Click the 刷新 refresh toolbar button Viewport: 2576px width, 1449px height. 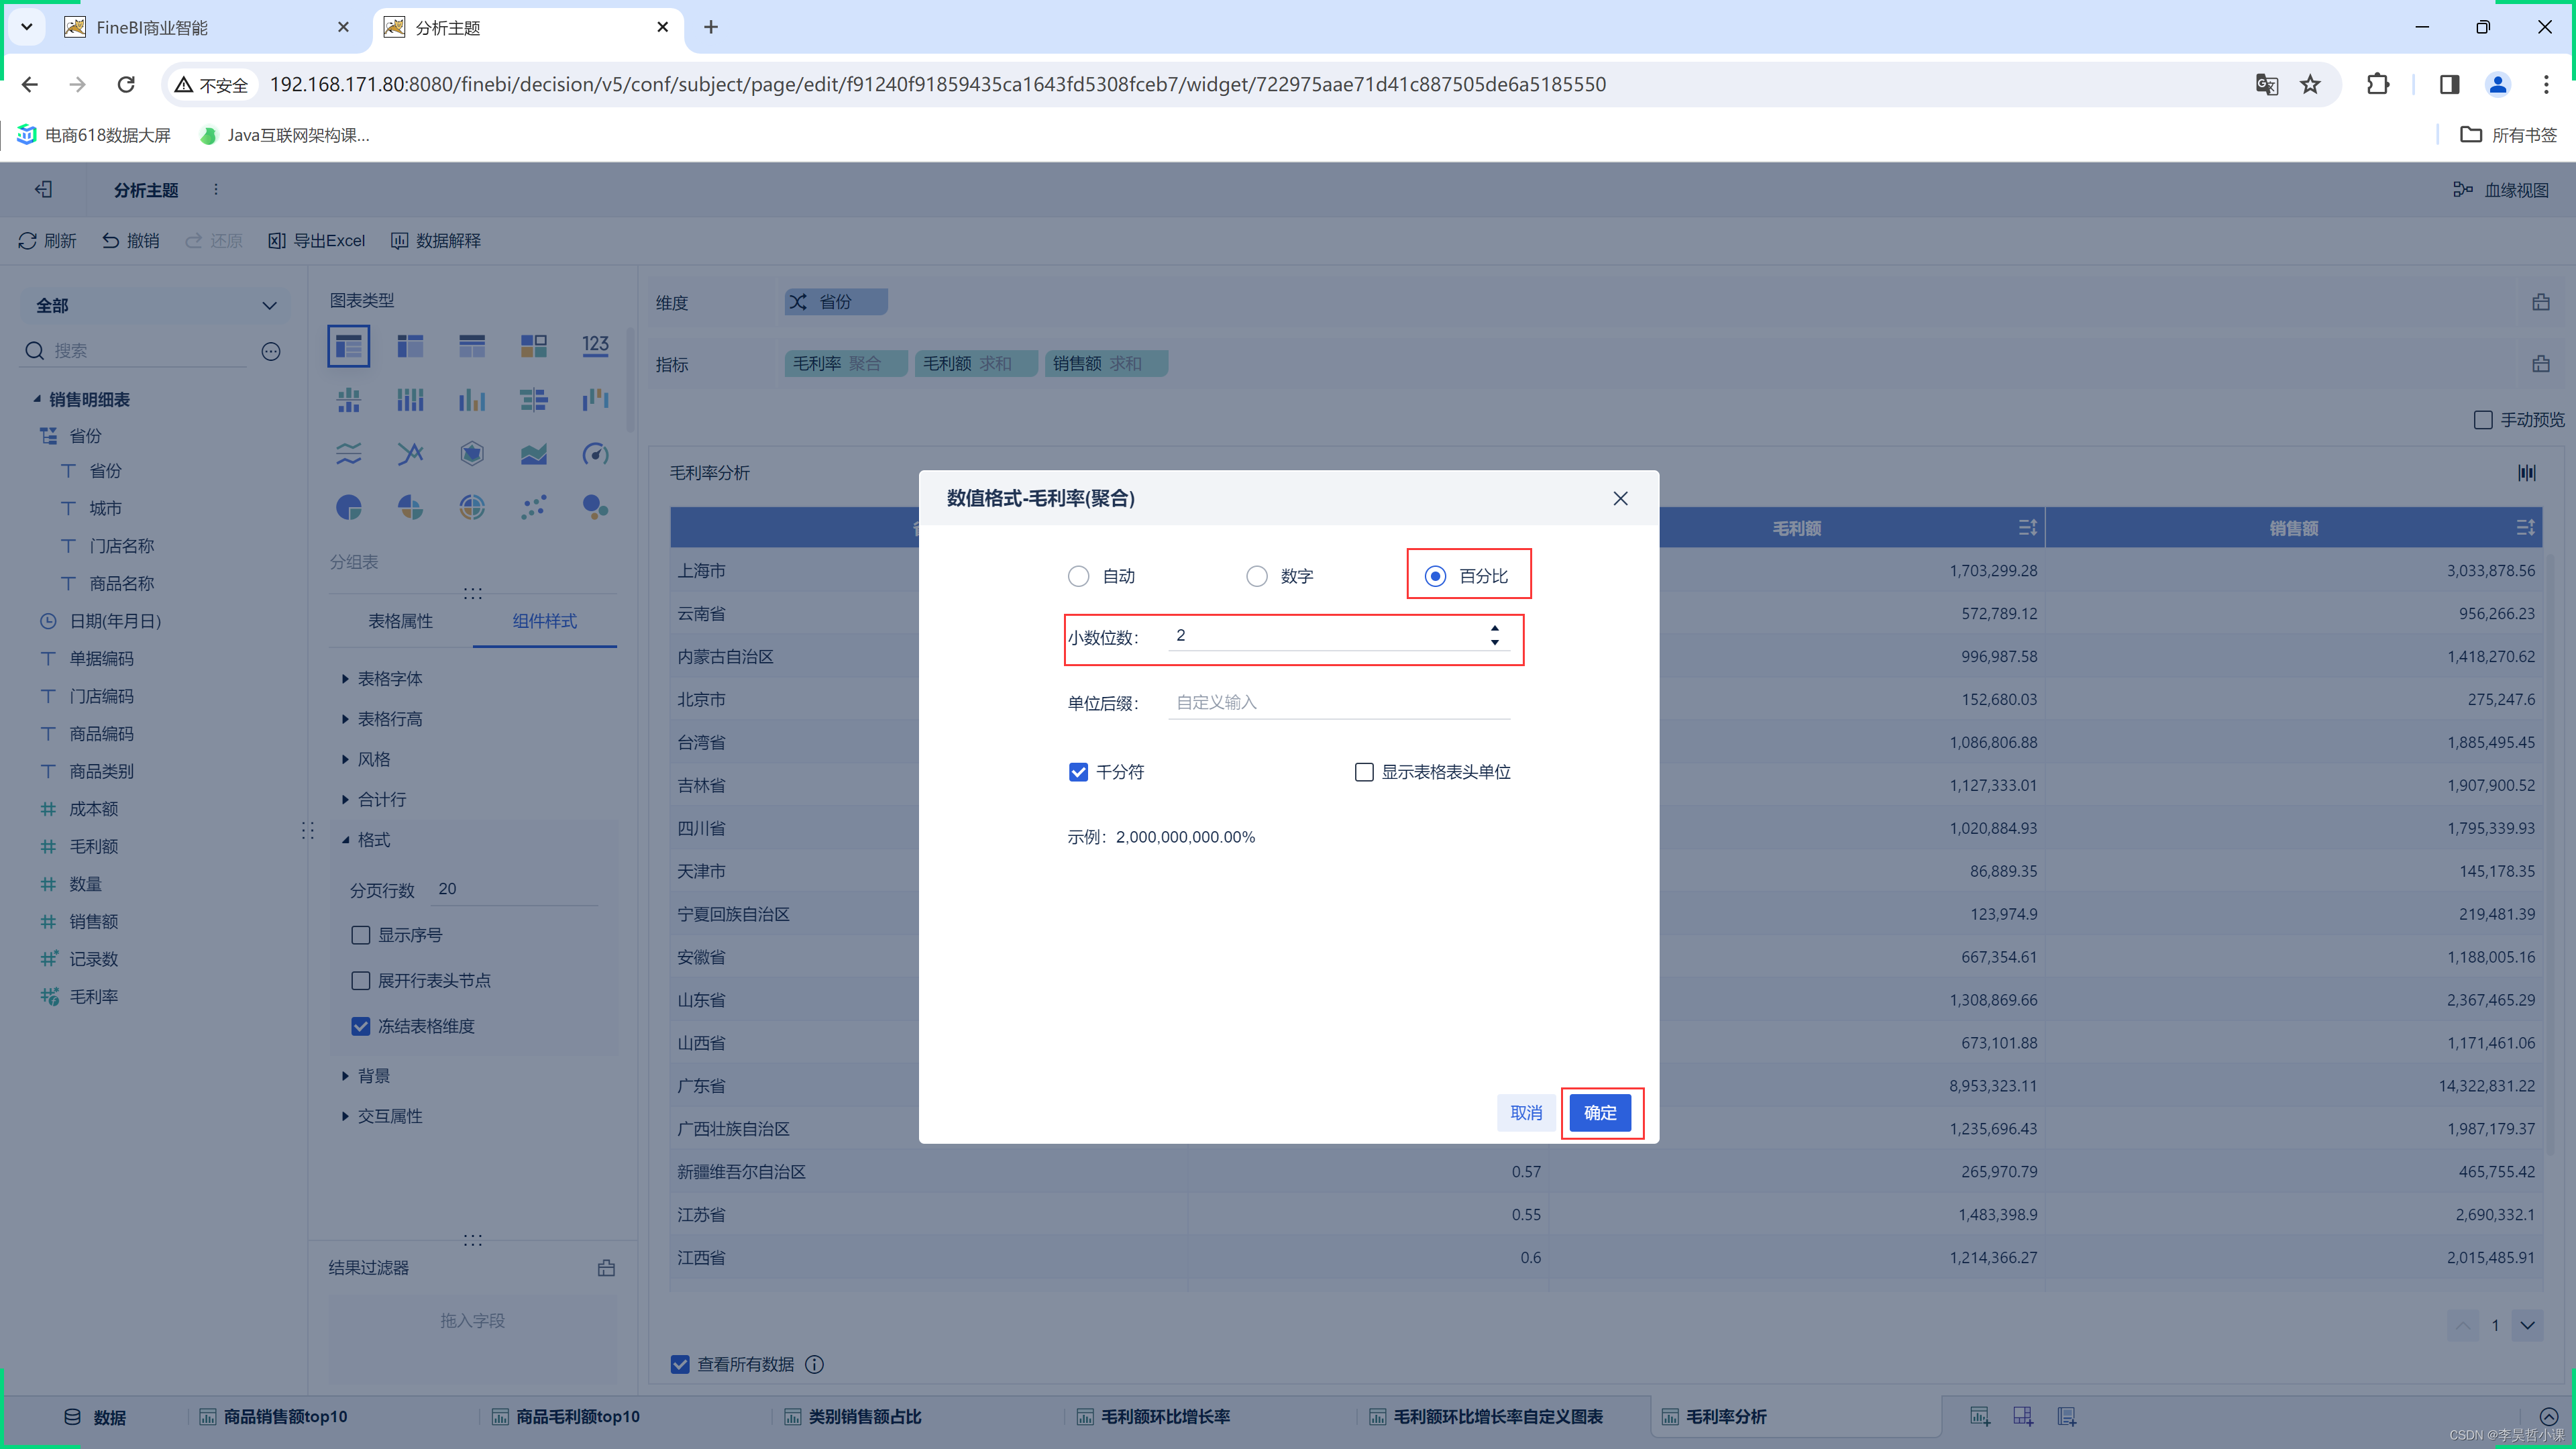[47, 241]
